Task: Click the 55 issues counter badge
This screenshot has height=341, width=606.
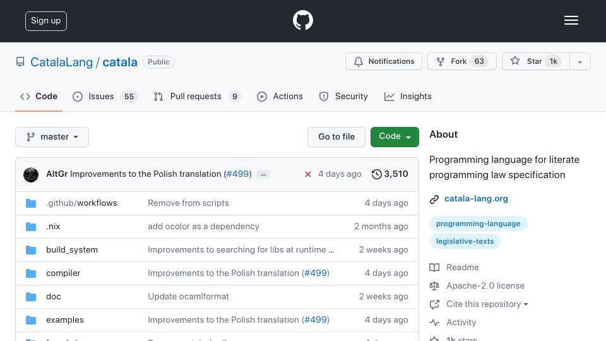Action: coord(129,96)
